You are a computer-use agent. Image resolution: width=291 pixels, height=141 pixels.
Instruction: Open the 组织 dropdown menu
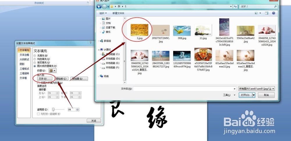point(103,13)
